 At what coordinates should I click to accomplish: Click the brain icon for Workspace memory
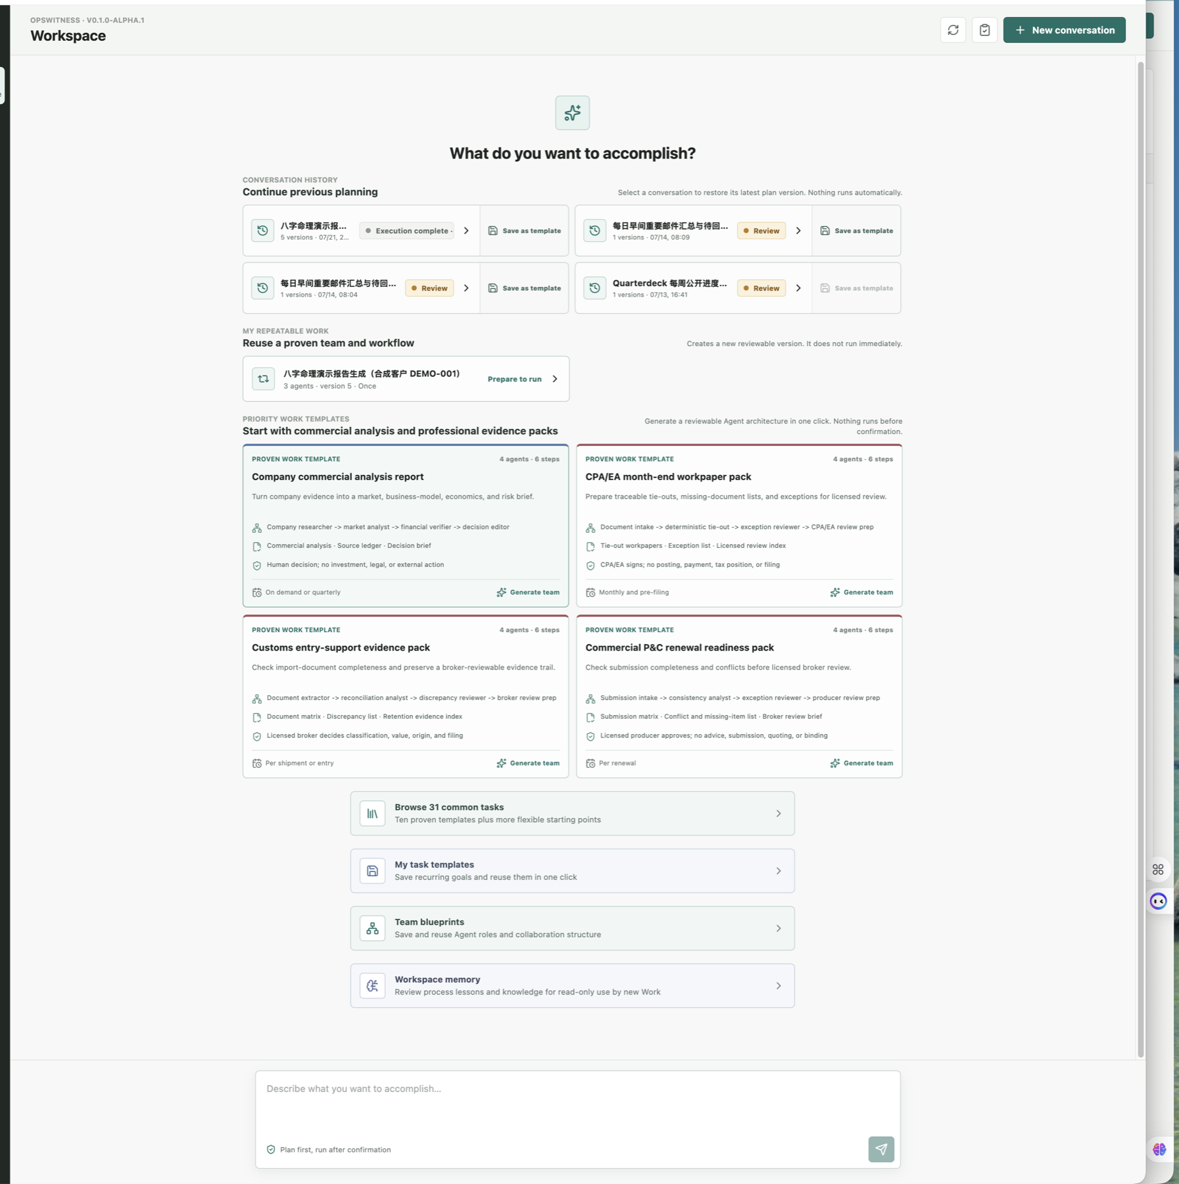click(372, 986)
